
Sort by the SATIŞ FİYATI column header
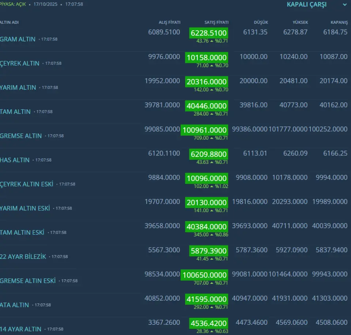coord(216,22)
